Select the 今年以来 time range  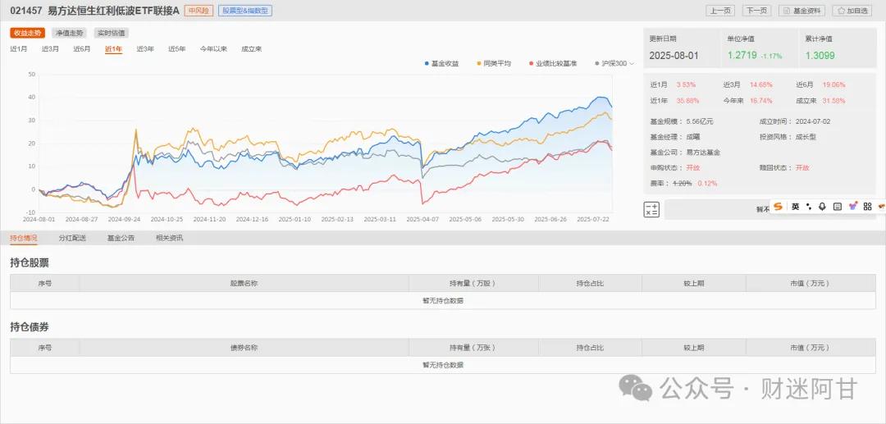(x=213, y=49)
